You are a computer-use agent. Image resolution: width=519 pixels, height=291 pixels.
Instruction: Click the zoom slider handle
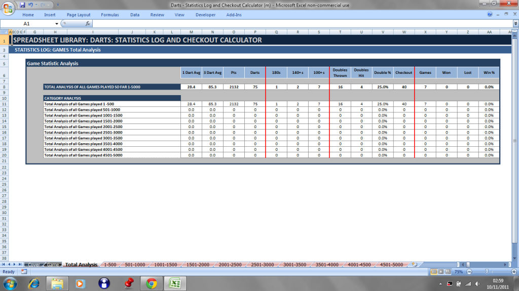(487, 272)
